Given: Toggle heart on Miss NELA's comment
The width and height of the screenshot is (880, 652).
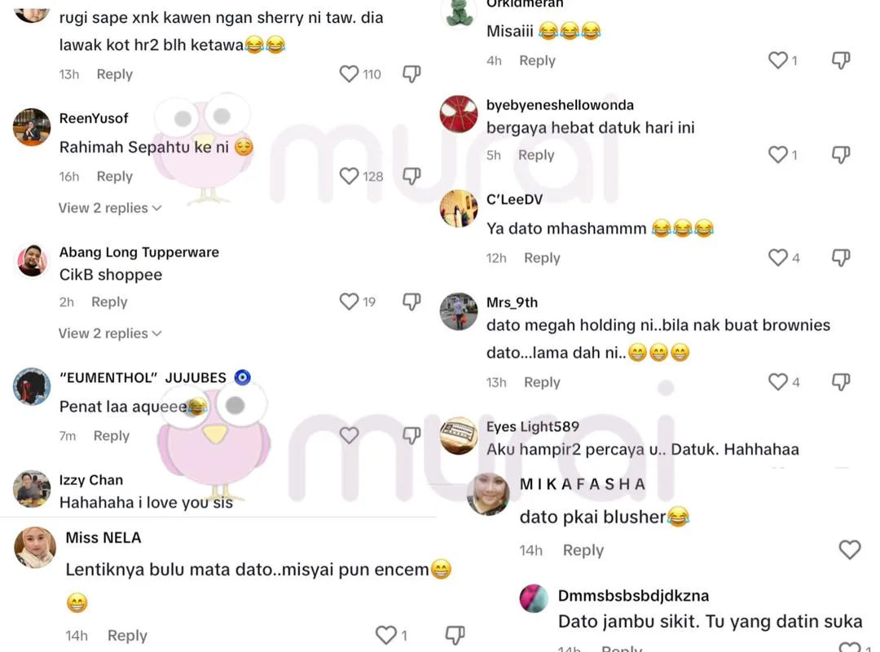Looking at the screenshot, I should tap(386, 635).
